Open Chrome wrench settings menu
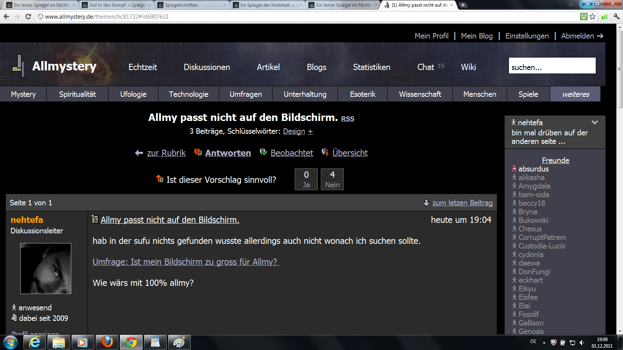623x350 pixels. pos(616,16)
